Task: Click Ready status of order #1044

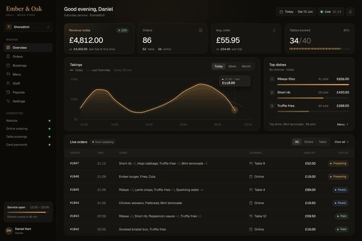Action: tap(340, 203)
